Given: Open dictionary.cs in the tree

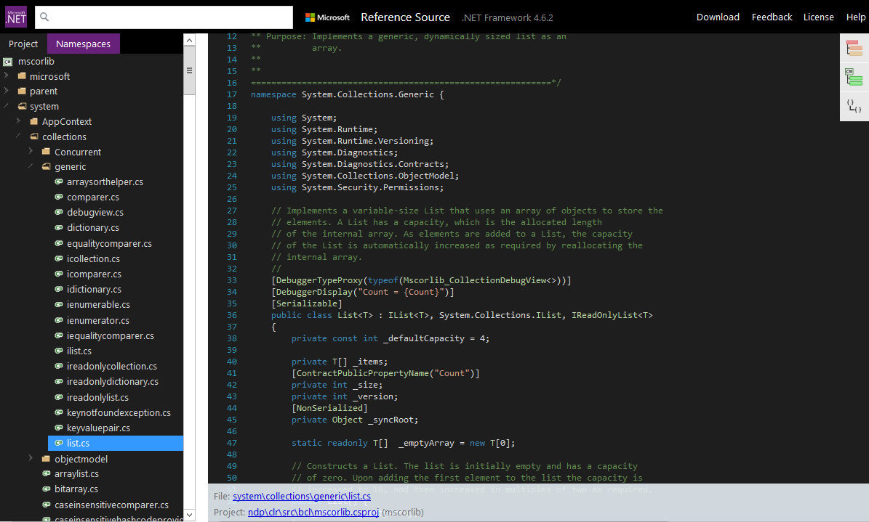Looking at the screenshot, I should coord(92,227).
